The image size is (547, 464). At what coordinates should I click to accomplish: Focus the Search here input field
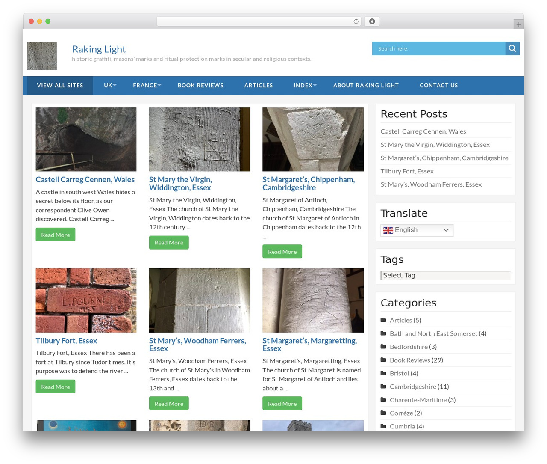tap(438, 48)
